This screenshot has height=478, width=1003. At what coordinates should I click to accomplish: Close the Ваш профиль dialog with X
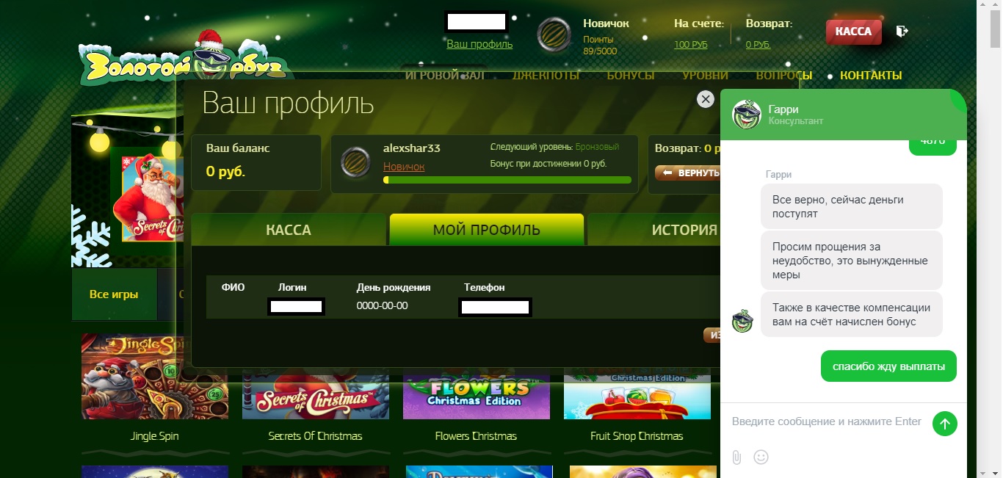pos(706,99)
